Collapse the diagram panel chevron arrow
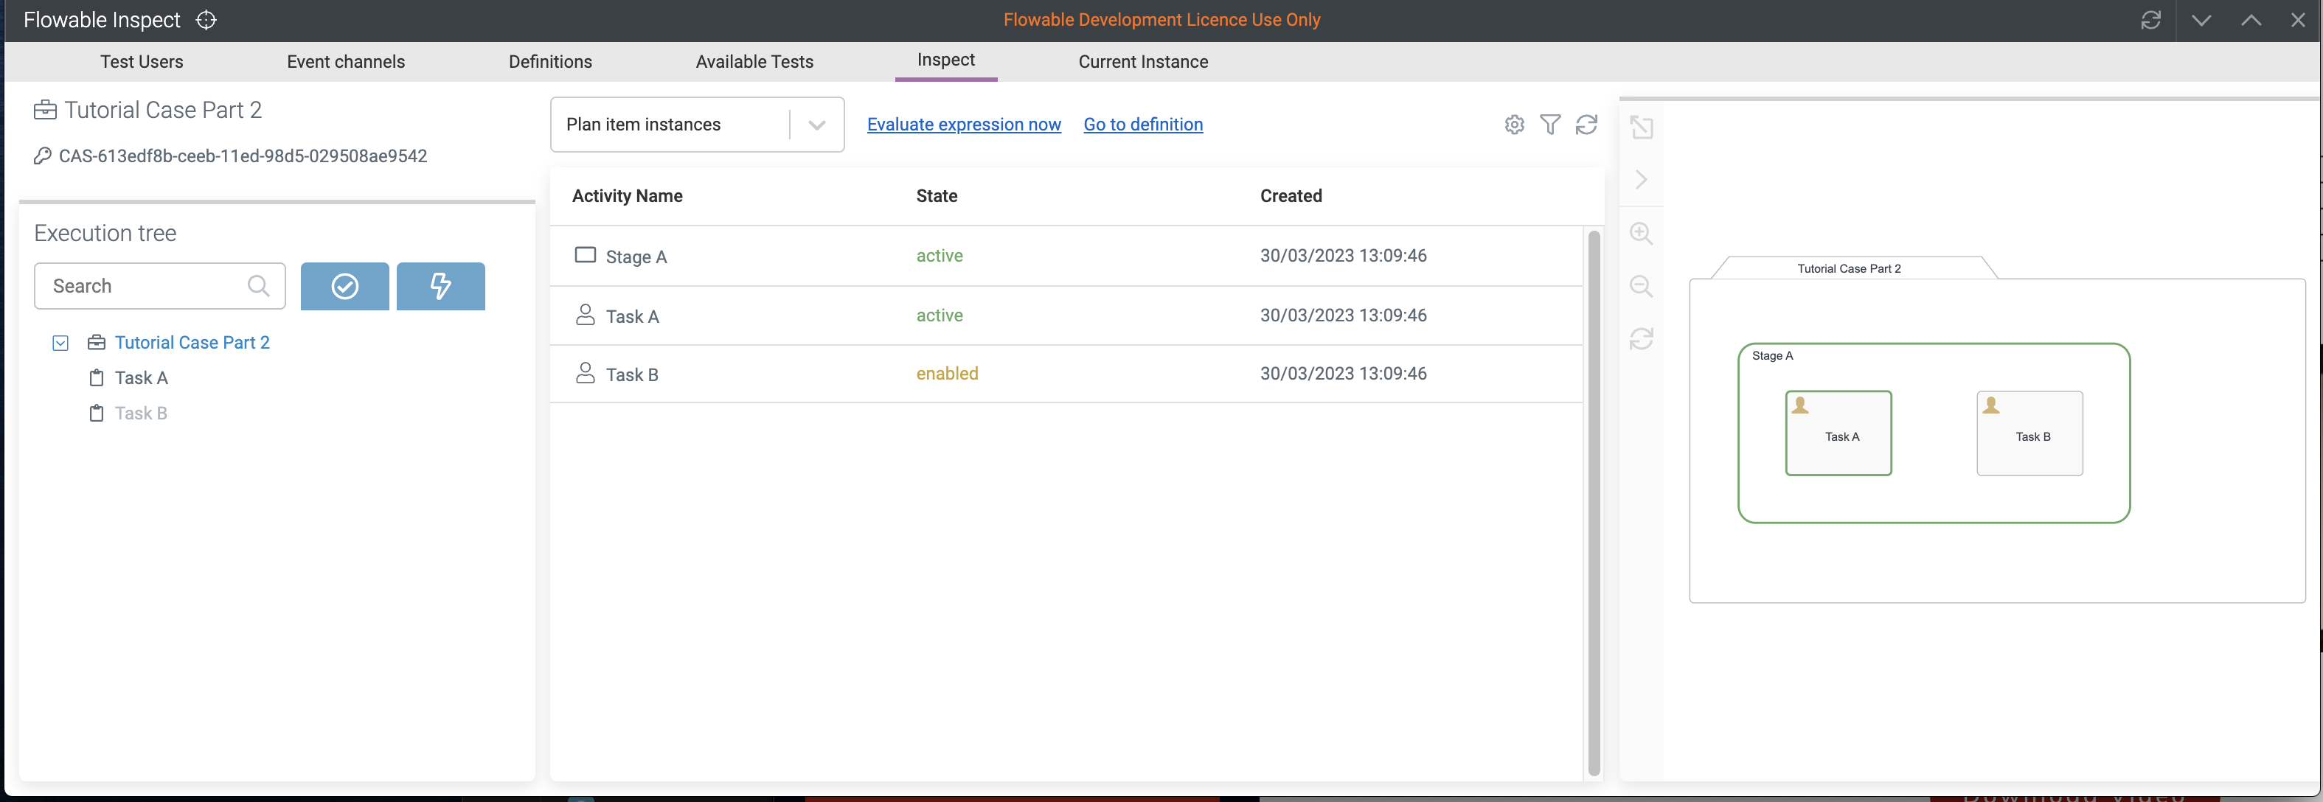Viewport: 2323px width, 802px height. tap(1642, 179)
